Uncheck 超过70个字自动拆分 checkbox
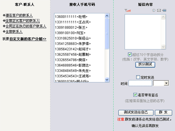This screenshot has width=175, height=131. (x=129, y=54)
